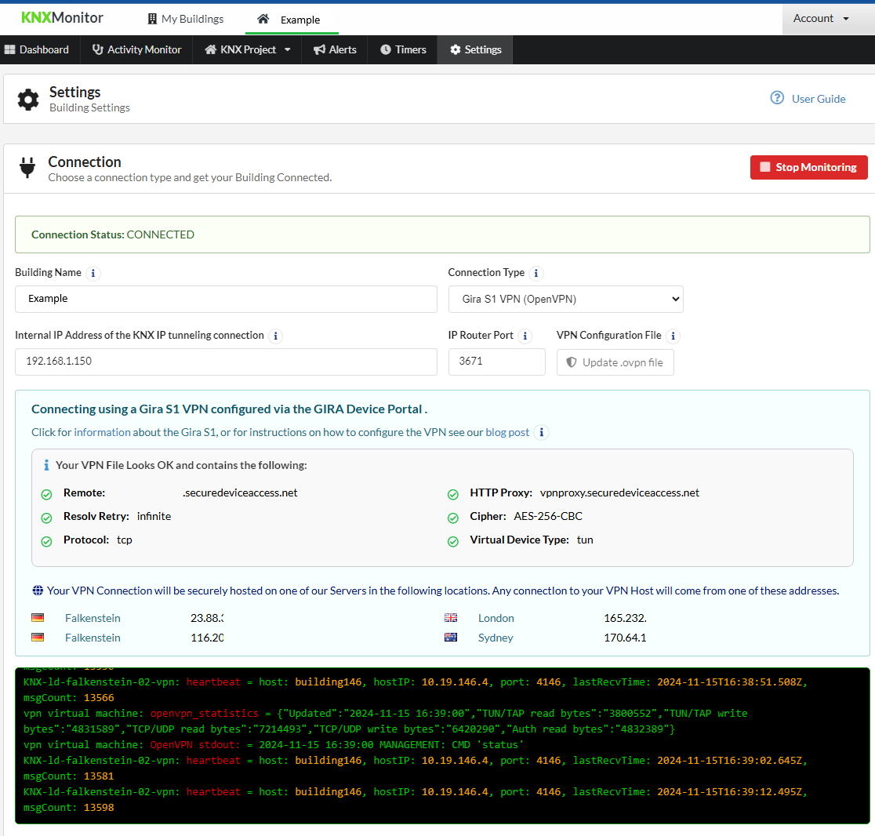
Task: Click the Update .ovpn file button
Action: point(615,363)
